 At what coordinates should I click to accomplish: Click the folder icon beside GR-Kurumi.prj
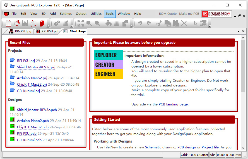(x=12, y=90)
